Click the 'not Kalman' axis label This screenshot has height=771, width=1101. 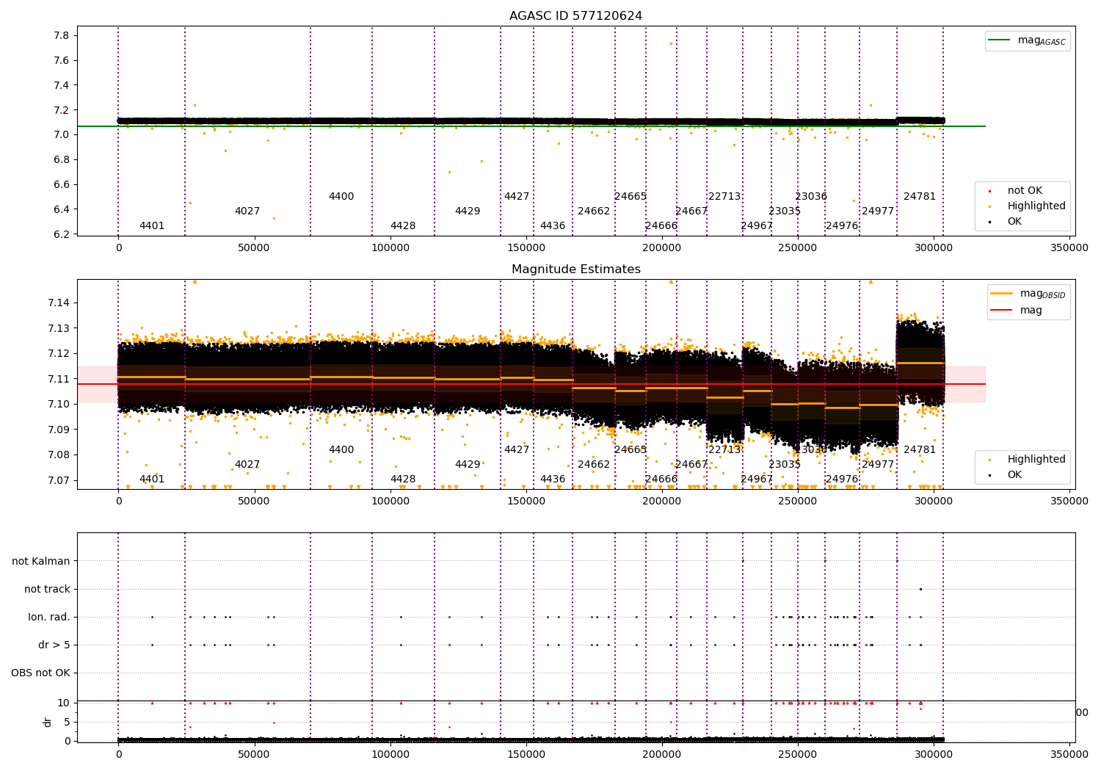click(41, 561)
